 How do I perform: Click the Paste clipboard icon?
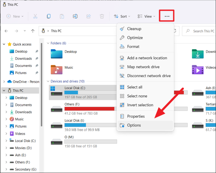(62, 16)
